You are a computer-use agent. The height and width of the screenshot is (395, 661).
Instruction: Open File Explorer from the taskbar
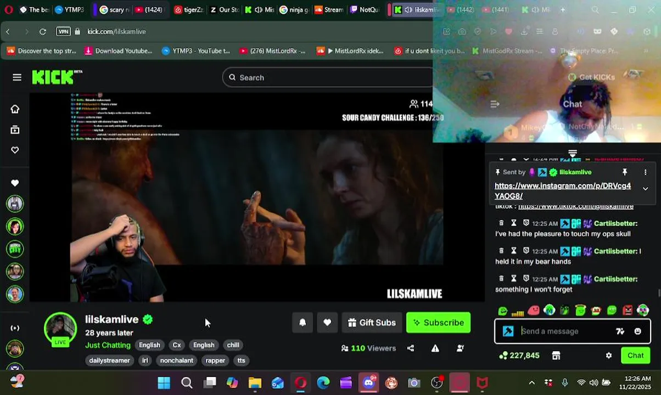tap(255, 383)
